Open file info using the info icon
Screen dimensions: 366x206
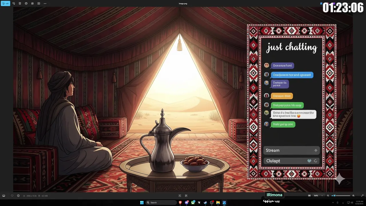click(18, 196)
